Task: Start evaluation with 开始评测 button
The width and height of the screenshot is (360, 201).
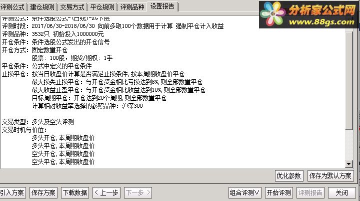Action: click(x=278, y=193)
